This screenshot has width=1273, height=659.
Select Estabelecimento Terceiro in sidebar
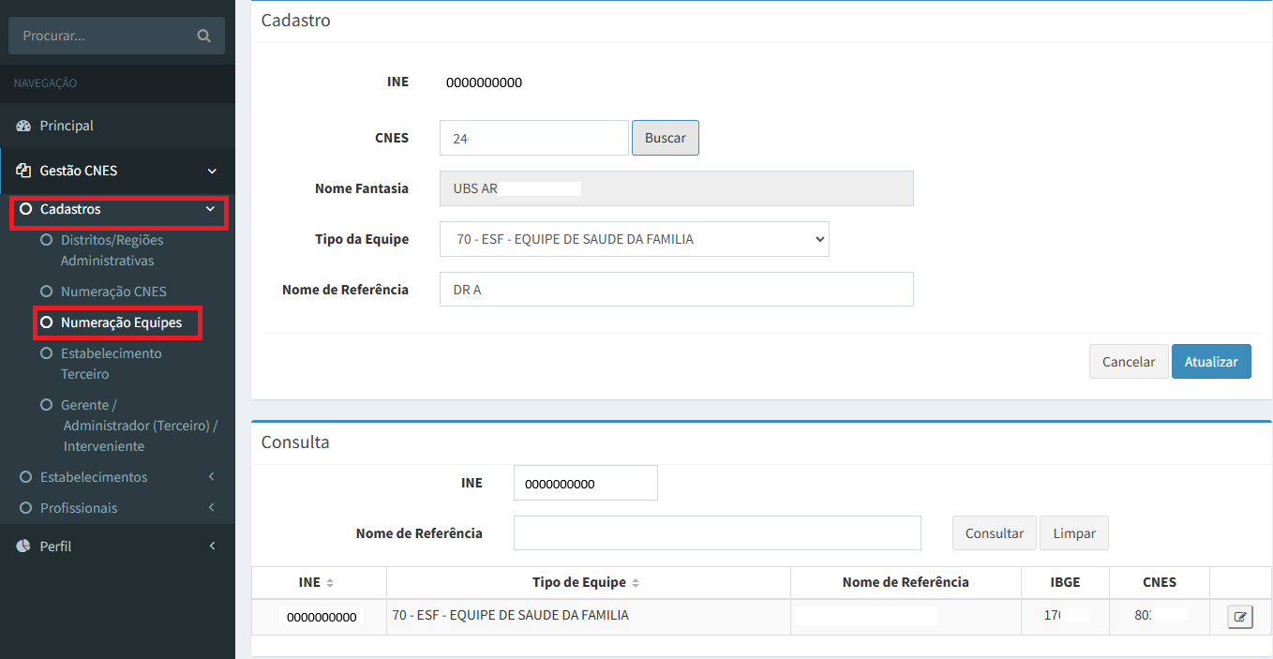tap(111, 364)
